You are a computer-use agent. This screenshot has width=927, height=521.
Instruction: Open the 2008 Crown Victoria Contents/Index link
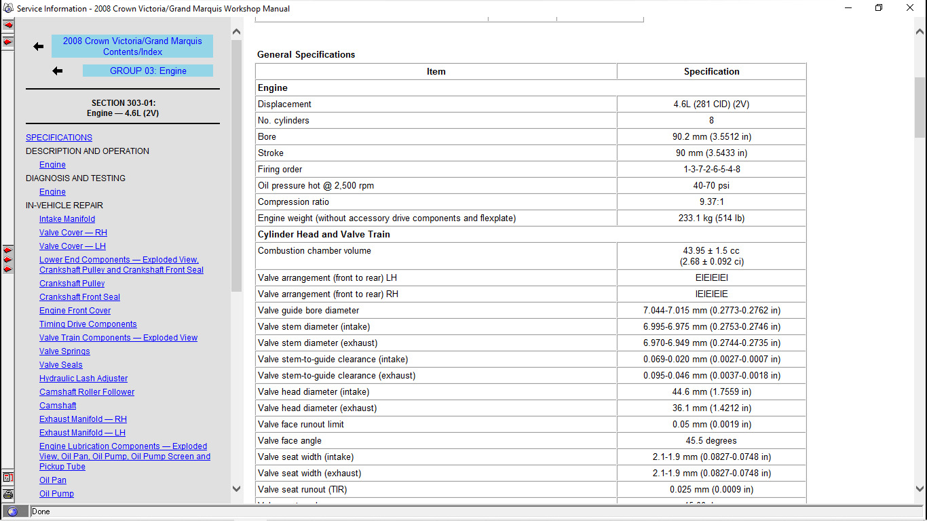pos(132,46)
